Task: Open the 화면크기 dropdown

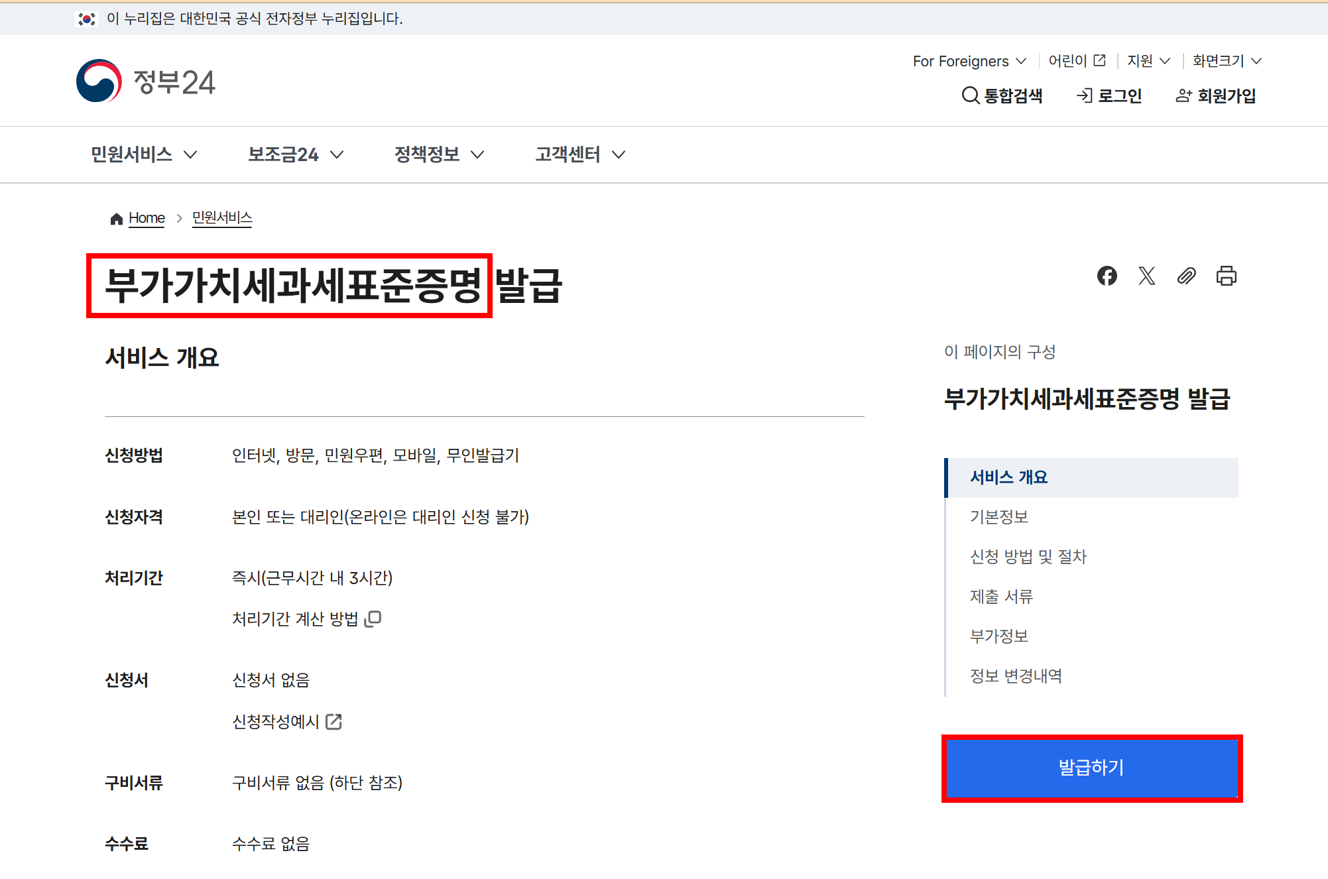Action: coord(1227,61)
